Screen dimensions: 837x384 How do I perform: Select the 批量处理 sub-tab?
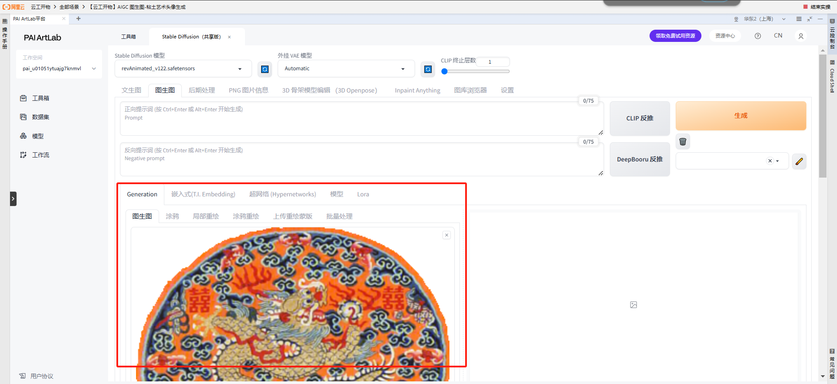339,216
